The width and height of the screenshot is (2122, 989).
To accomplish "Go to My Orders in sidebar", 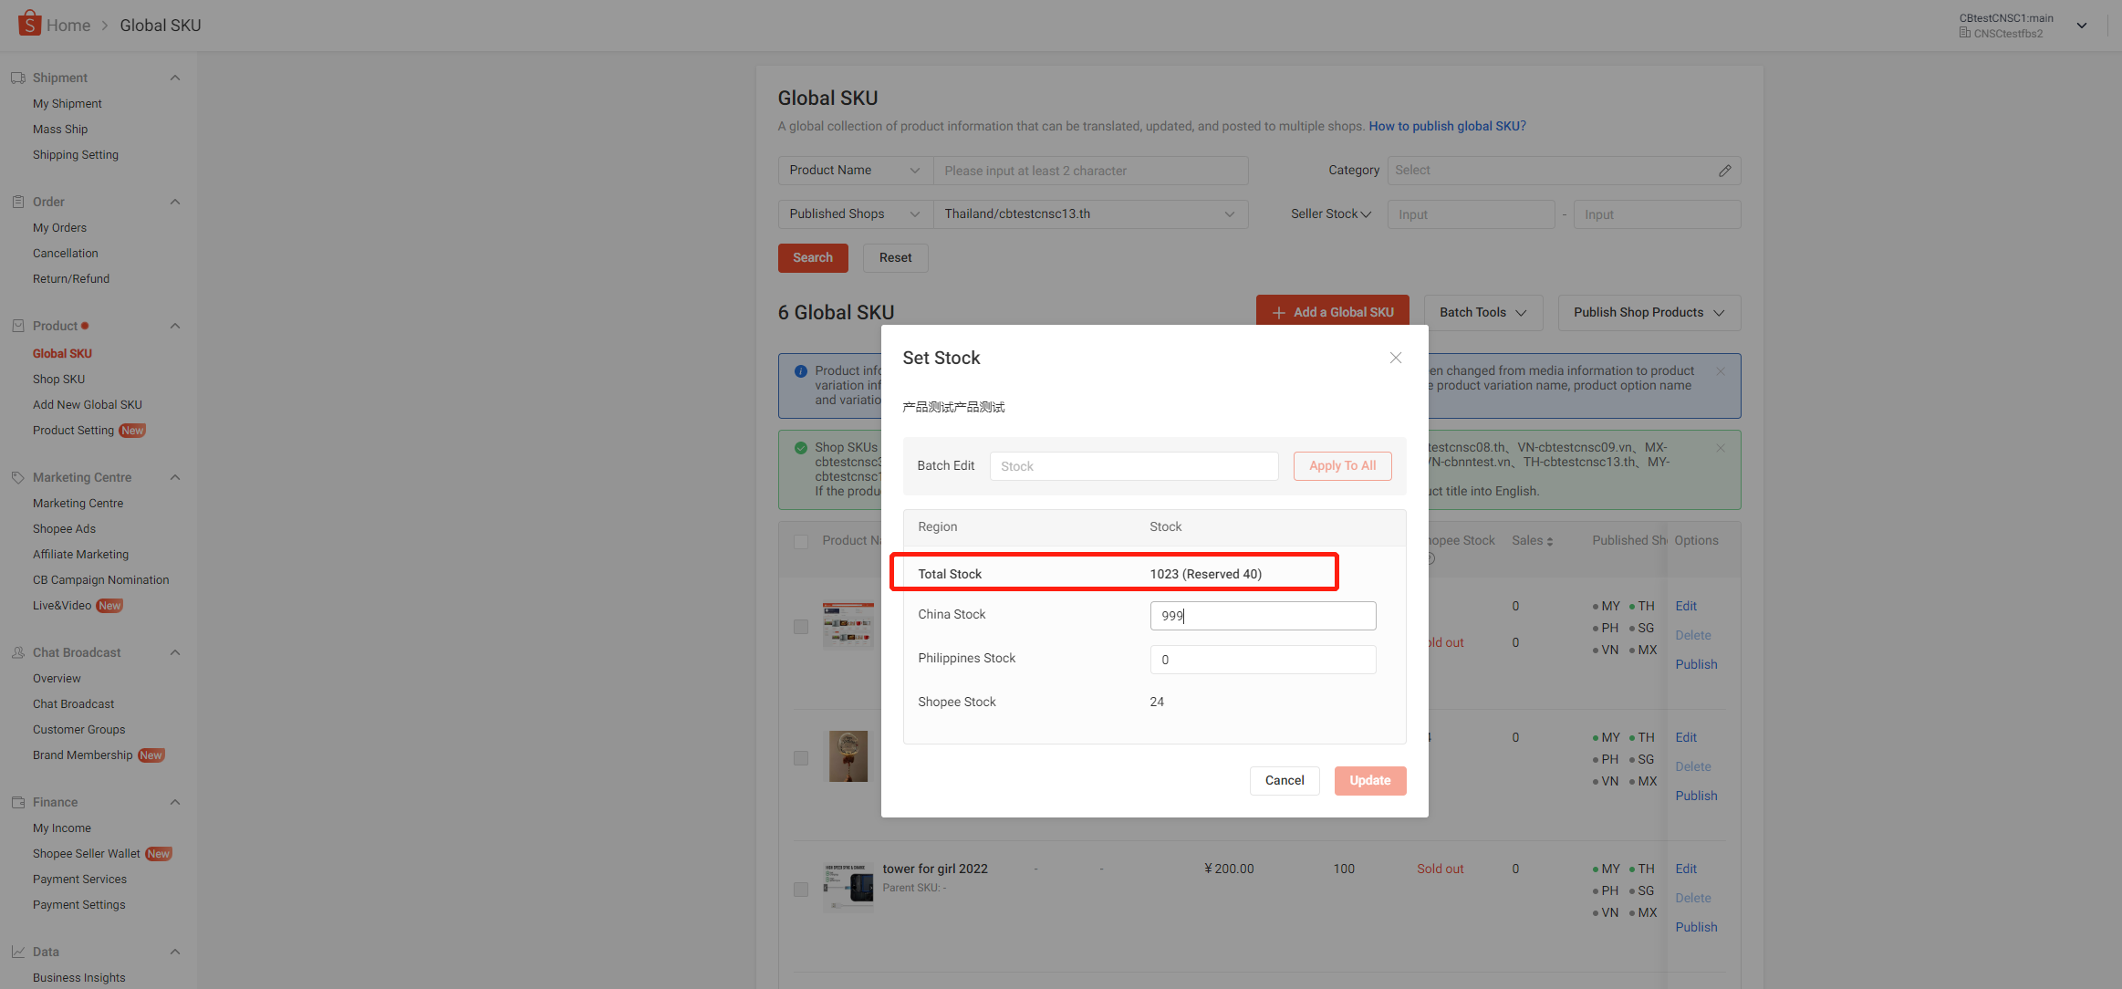I will [59, 227].
